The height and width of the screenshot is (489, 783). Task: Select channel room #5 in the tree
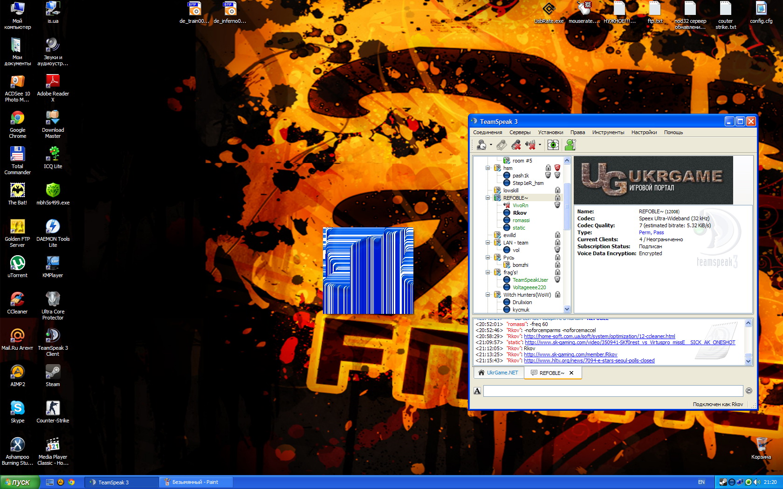(x=522, y=161)
